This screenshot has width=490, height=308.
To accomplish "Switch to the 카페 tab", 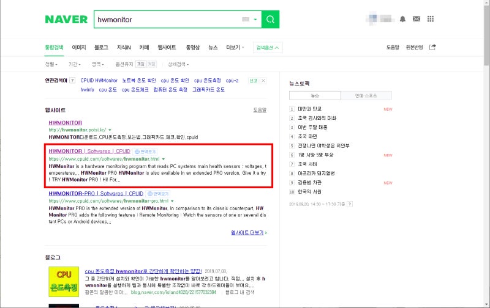I will coord(144,48).
